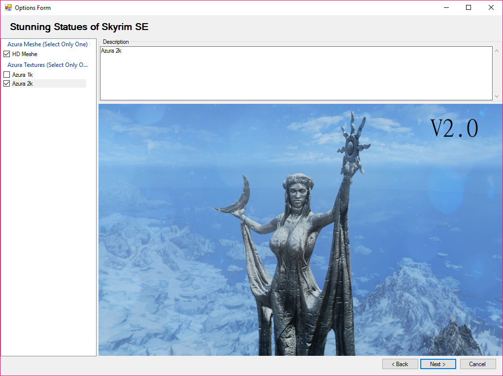Go back with the < Back button
Image resolution: width=503 pixels, height=376 pixels.
pos(400,364)
